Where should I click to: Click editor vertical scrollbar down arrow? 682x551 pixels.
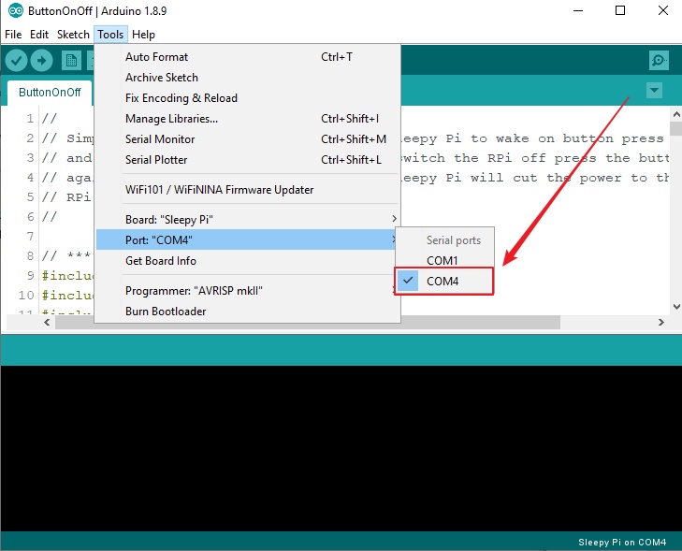(676, 307)
